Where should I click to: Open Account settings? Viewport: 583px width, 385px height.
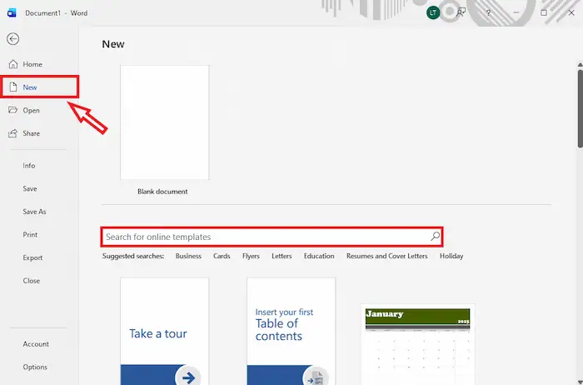coord(36,344)
